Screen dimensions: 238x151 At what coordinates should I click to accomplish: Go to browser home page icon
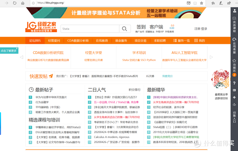coord(23,3)
